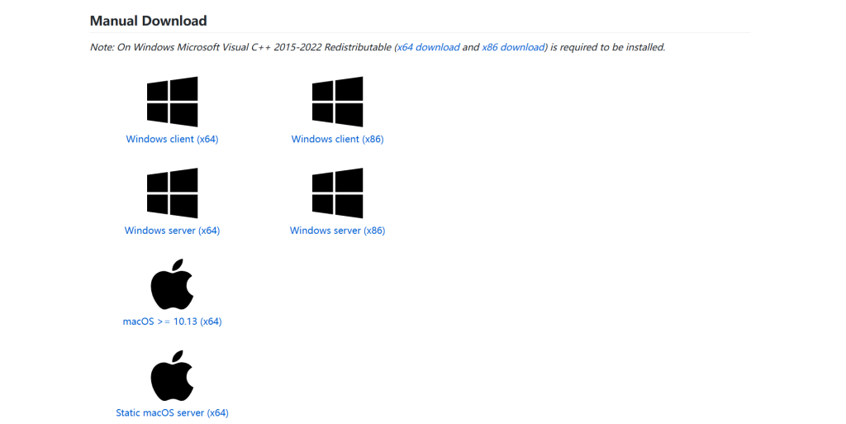Open the Windows client (x86) text link
This screenshot has height=424, width=846.
[x=337, y=140]
